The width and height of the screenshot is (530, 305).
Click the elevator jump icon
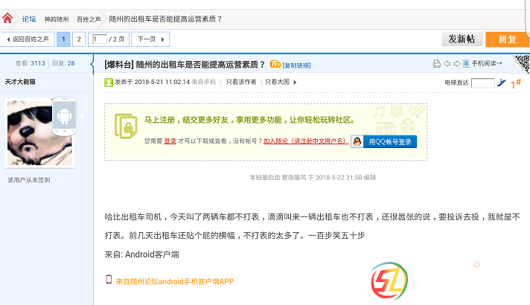[x=501, y=83]
